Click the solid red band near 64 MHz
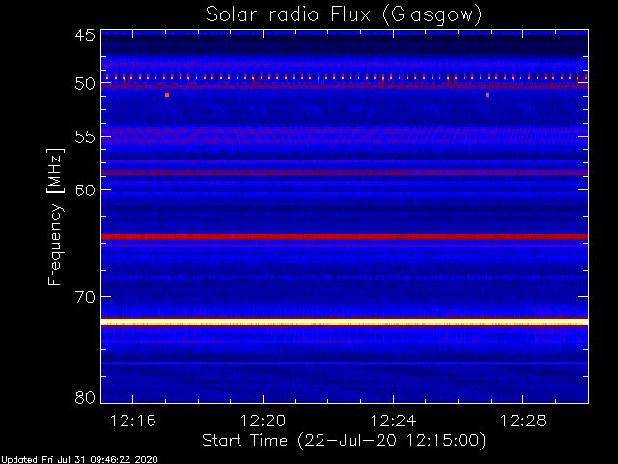 point(345,236)
